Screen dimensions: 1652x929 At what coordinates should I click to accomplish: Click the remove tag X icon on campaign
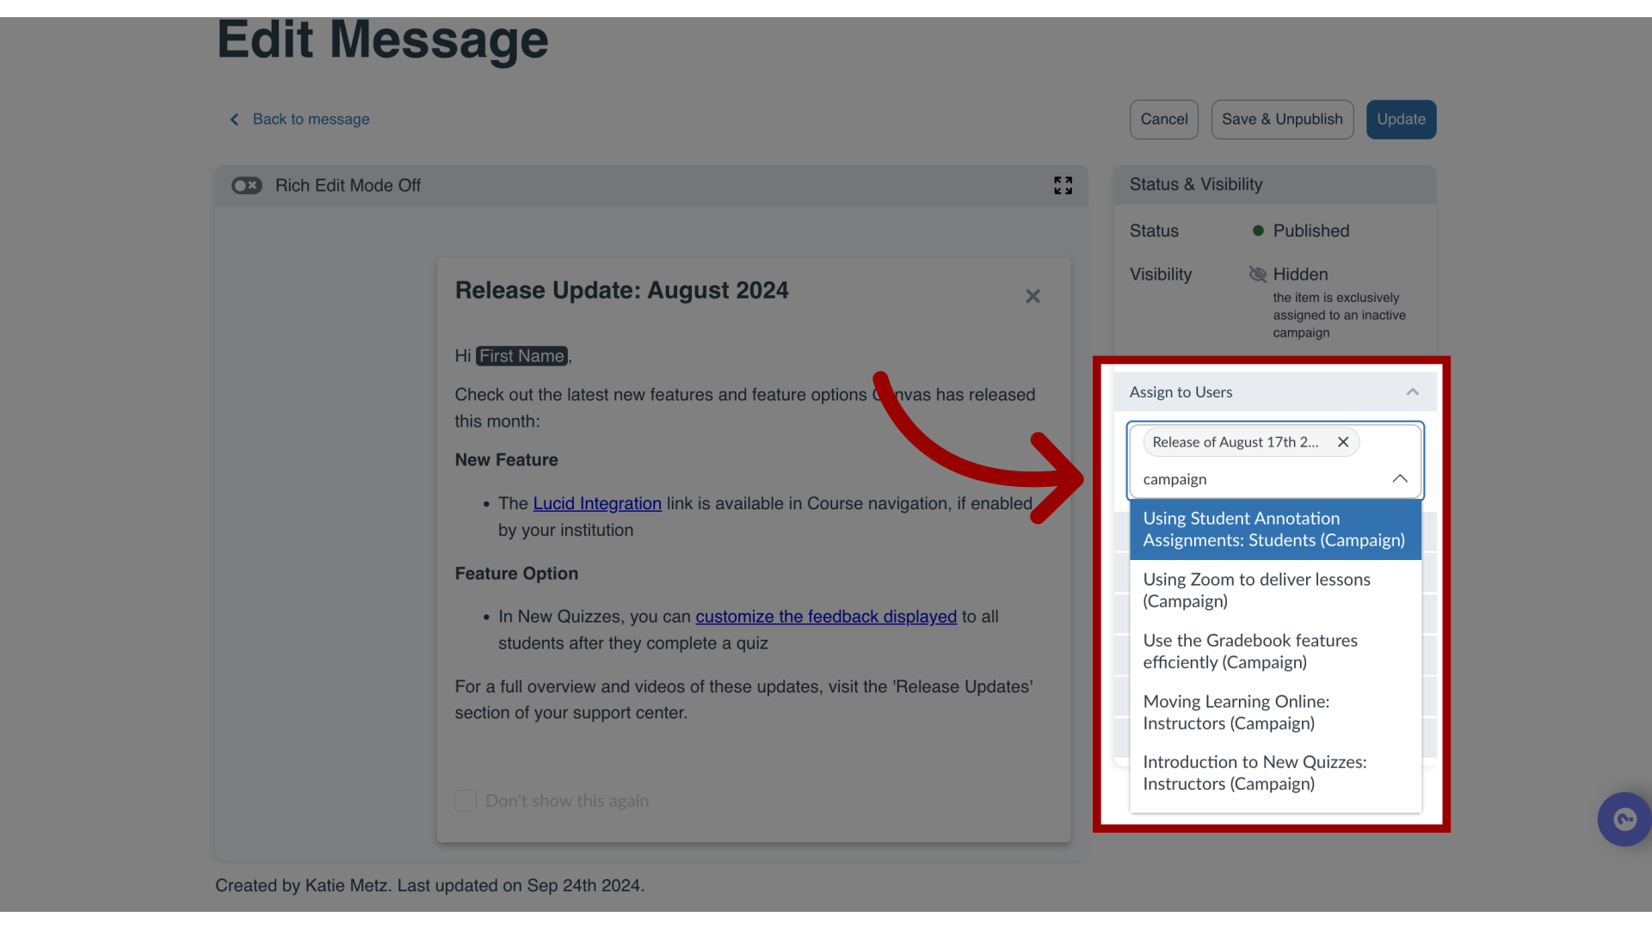click(1342, 441)
